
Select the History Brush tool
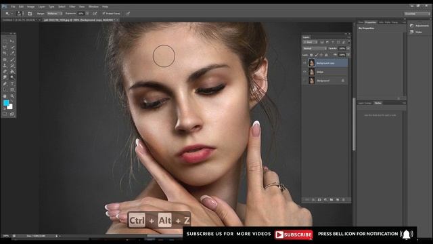[12, 66]
